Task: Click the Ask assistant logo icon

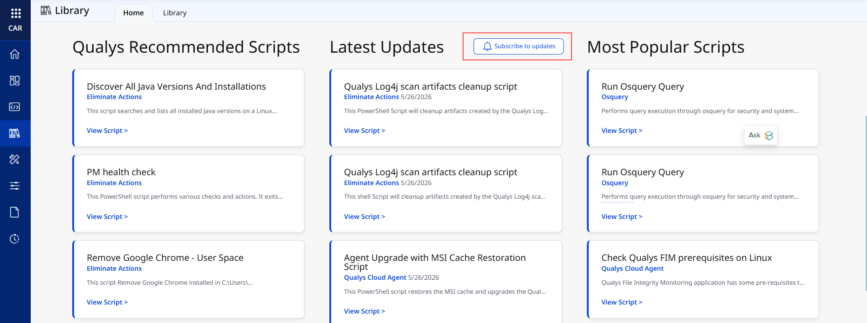Action: (x=769, y=136)
